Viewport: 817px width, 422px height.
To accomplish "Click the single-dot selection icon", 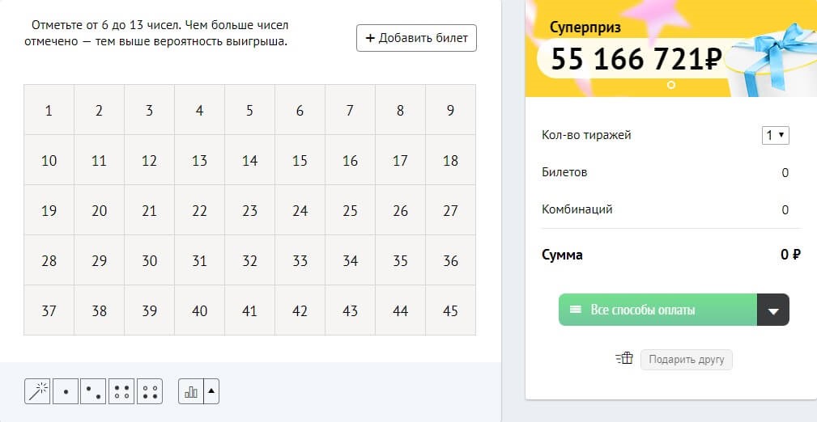I will [66, 392].
